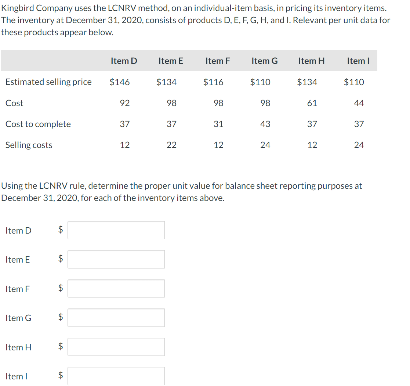410x386 pixels.
Task: Select the Item F column header
Action: [218, 61]
